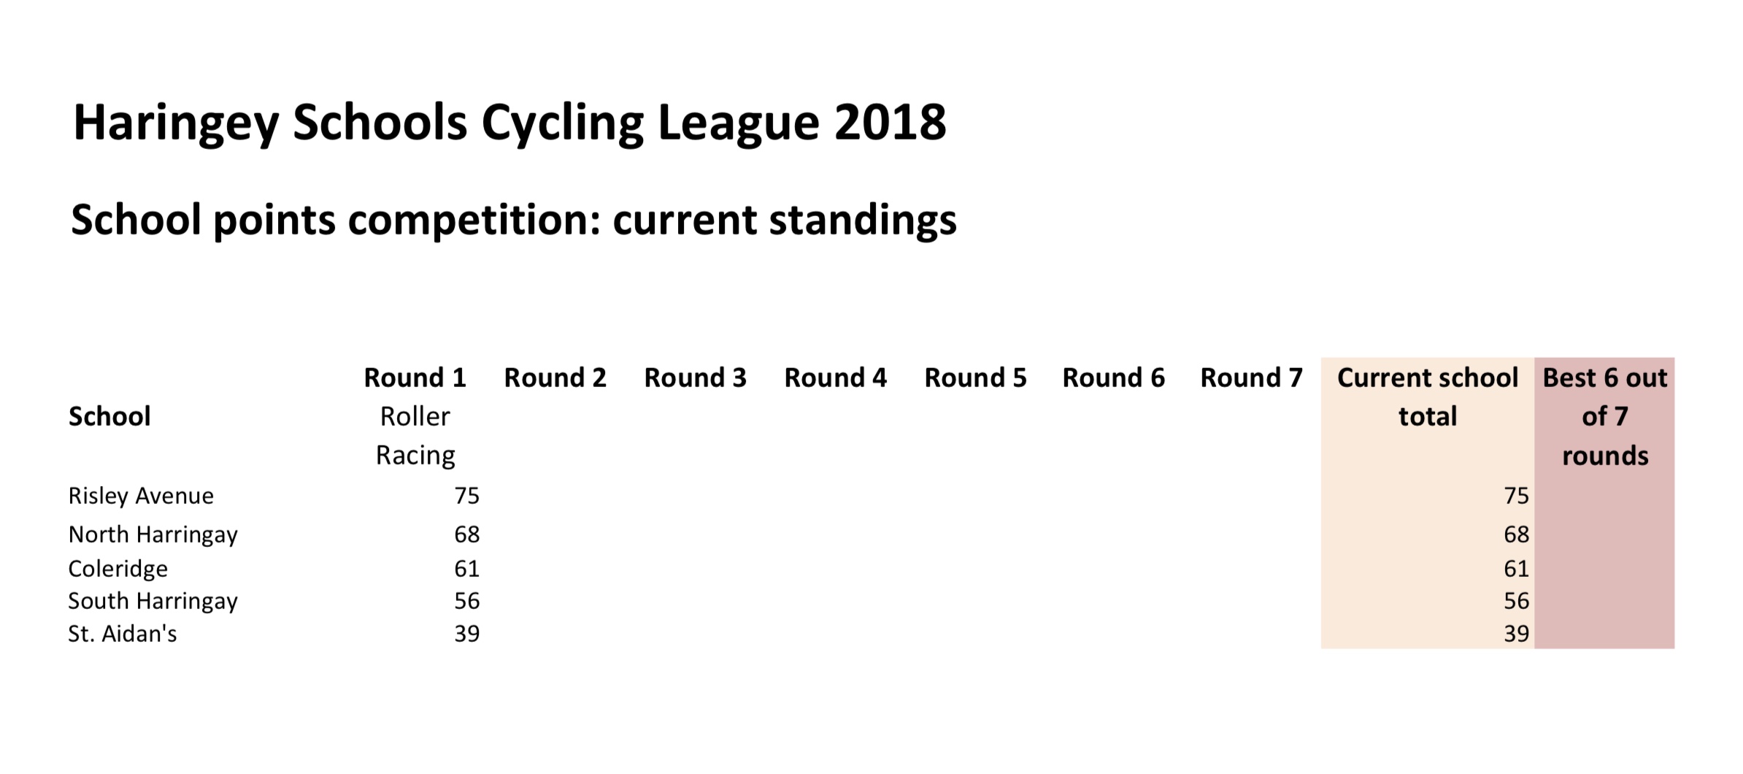Image resolution: width=1743 pixels, height=774 pixels.
Task: Click the School column header
Action: (x=109, y=416)
